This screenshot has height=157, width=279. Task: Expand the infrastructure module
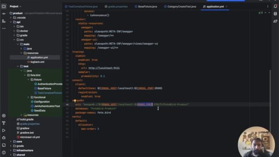coord(11,150)
